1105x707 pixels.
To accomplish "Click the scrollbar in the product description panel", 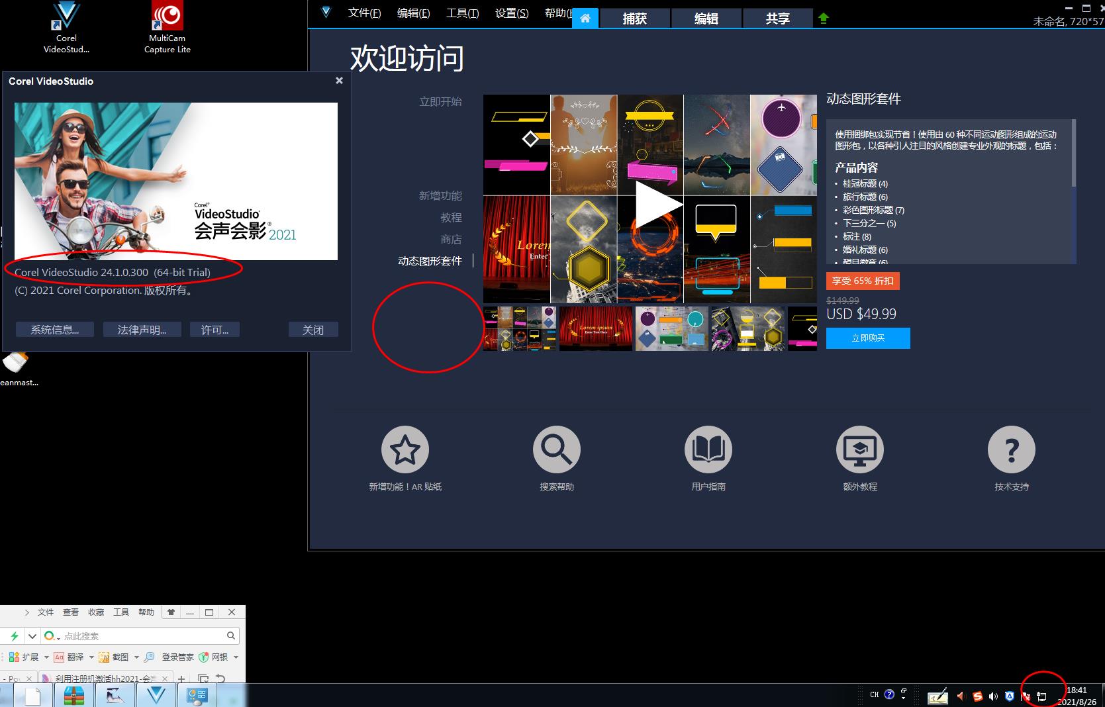I will click(x=1073, y=153).
